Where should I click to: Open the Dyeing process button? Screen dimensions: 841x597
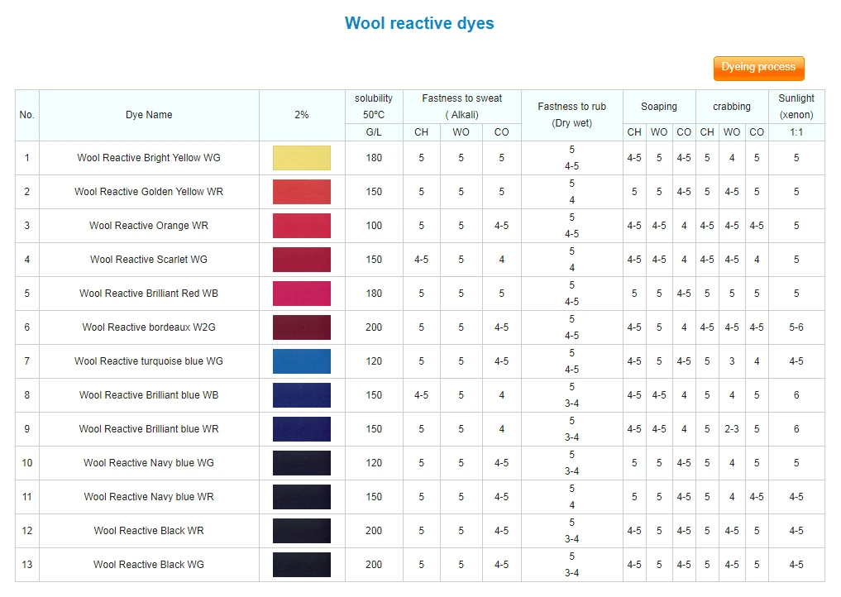click(x=758, y=68)
